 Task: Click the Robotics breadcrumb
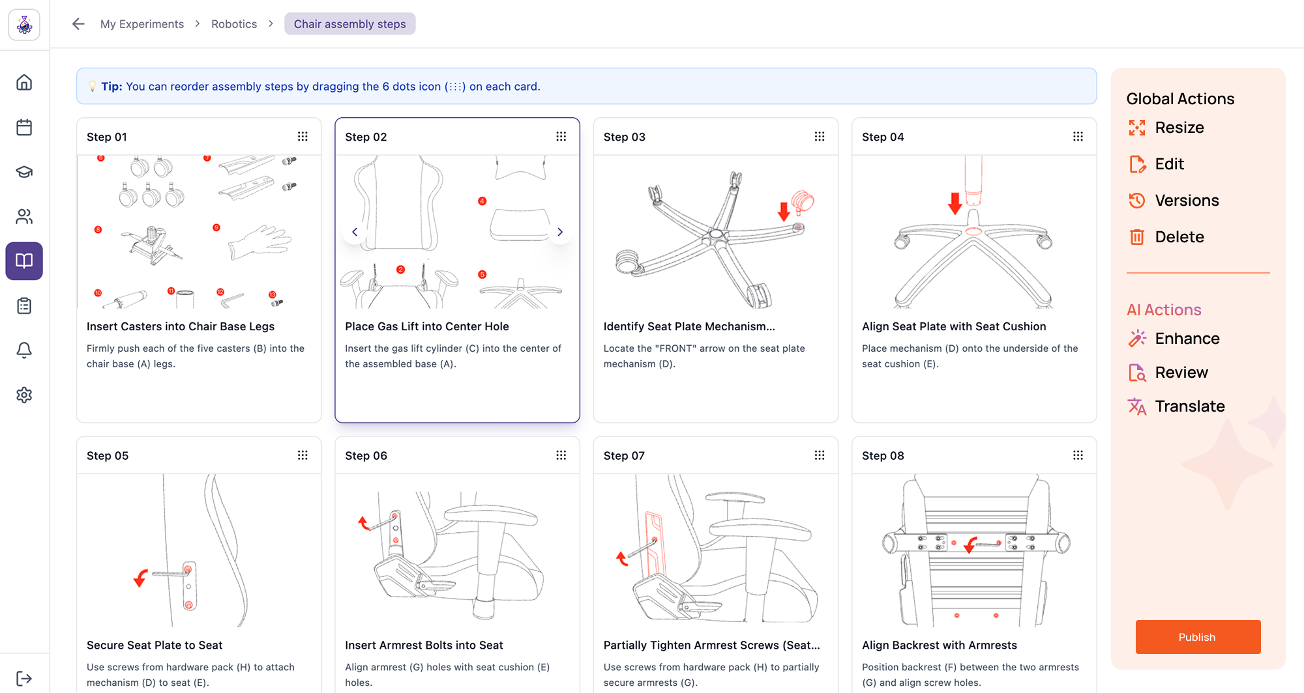(234, 24)
